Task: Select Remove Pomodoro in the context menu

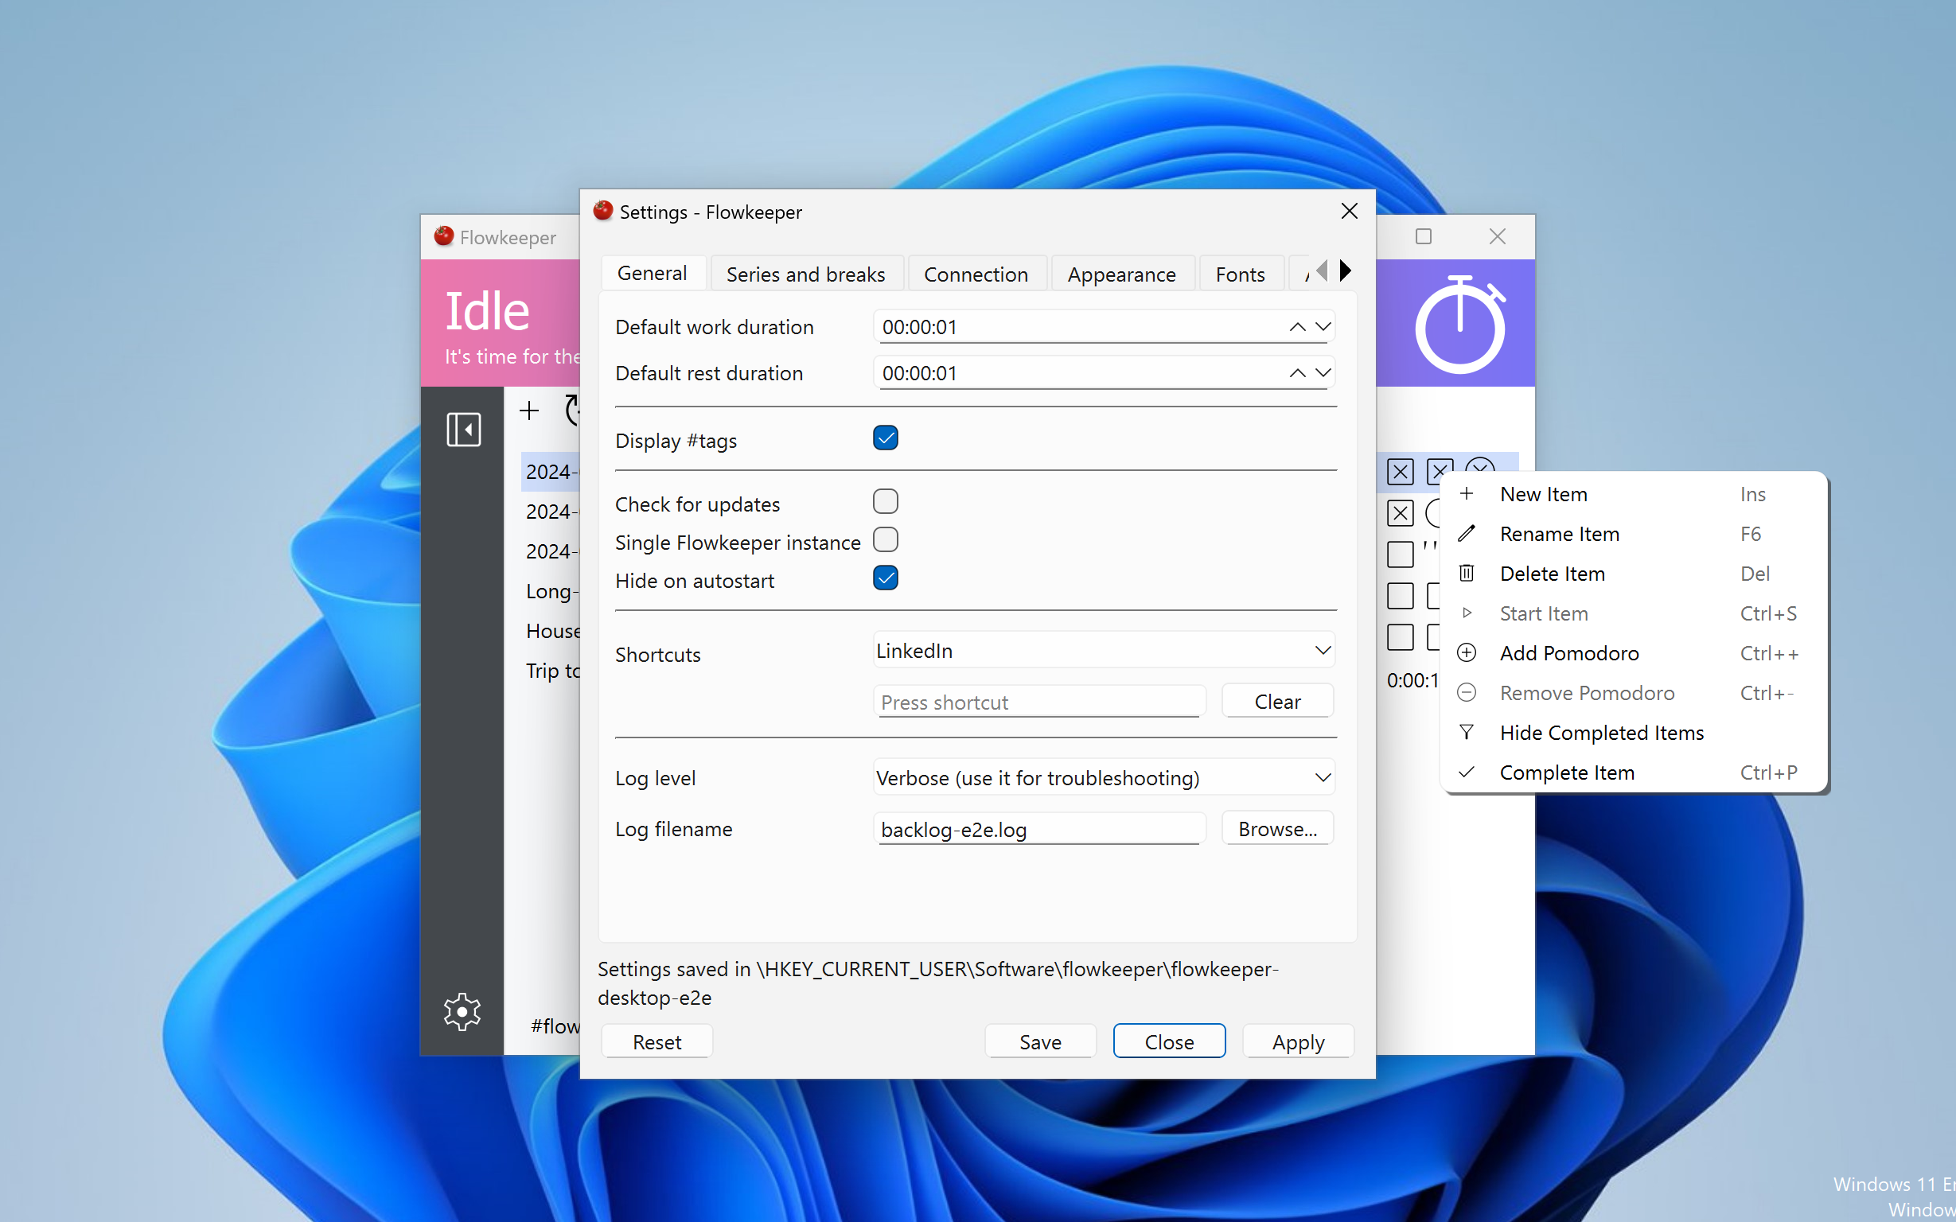Action: point(1633,693)
